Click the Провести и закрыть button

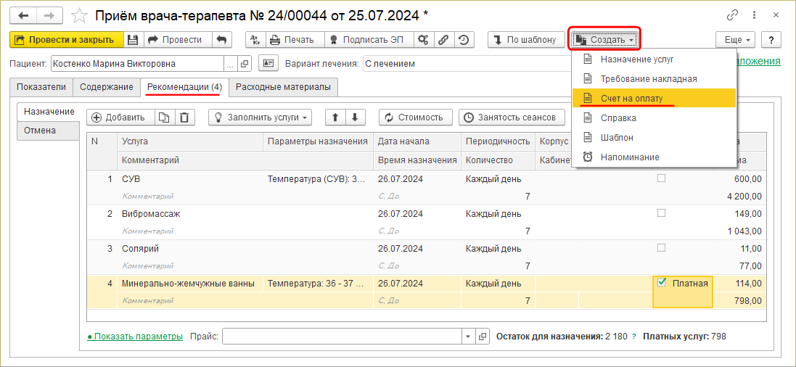click(x=67, y=40)
